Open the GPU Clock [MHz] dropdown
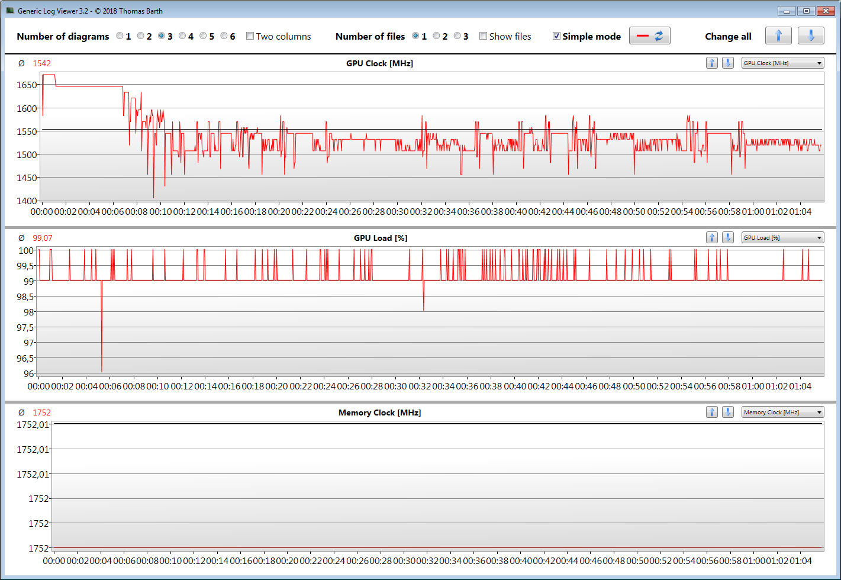Image resolution: width=841 pixels, height=580 pixels. pos(782,63)
